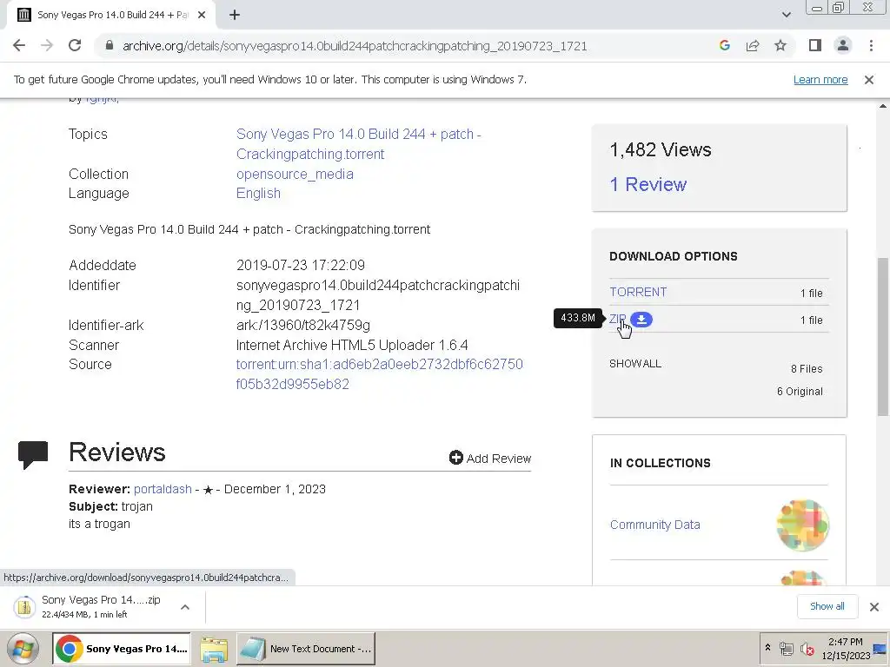Image resolution: width=890 pixels, height=667 pixels.
Task: Click the '8 Files' count text
Action: tap(807, 369)
